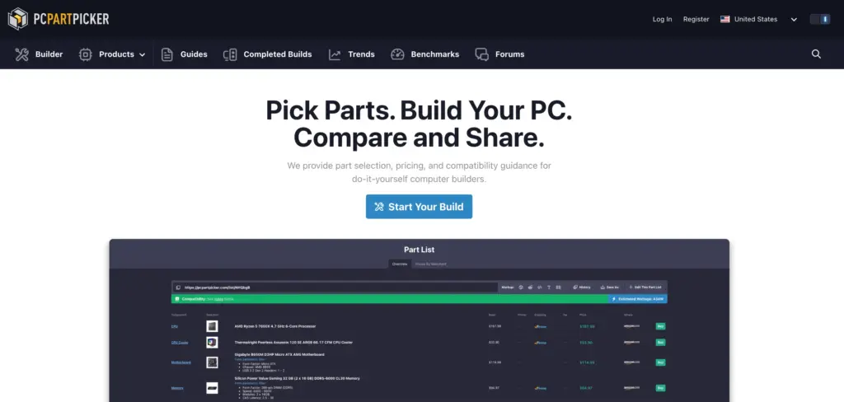Click the Part List preview image
This screenshot has width=844, height=402.
(x=420, y=320)
